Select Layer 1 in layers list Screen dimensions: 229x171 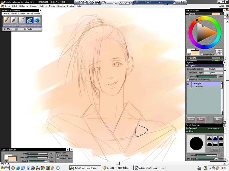pyautogui.click(x=204, y=84)
